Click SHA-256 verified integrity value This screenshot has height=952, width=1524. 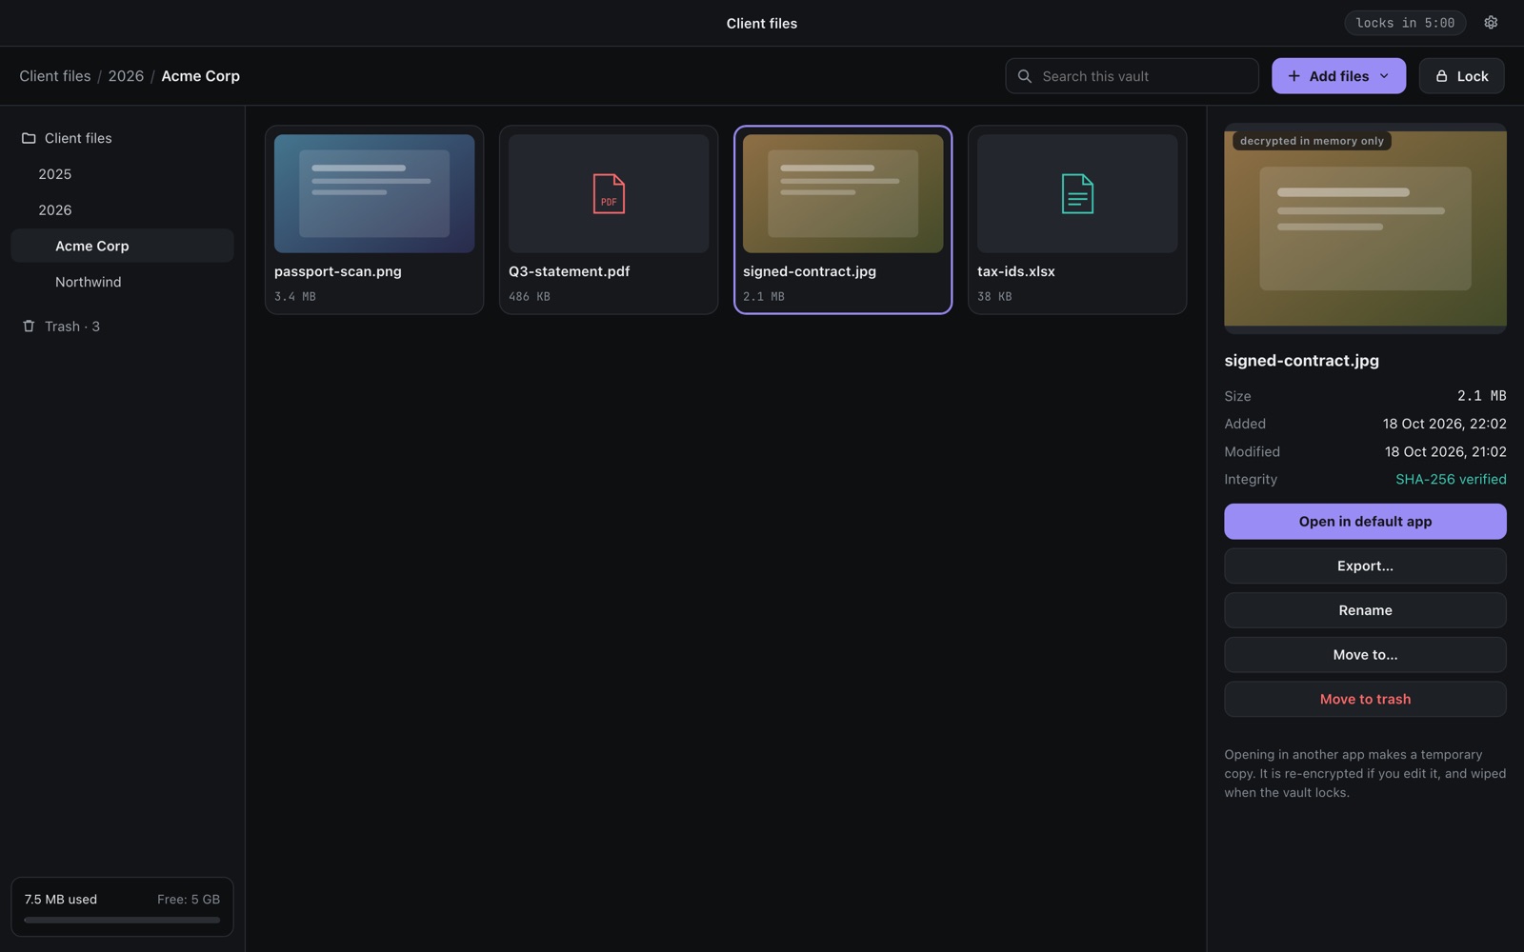coord(1451,480)
